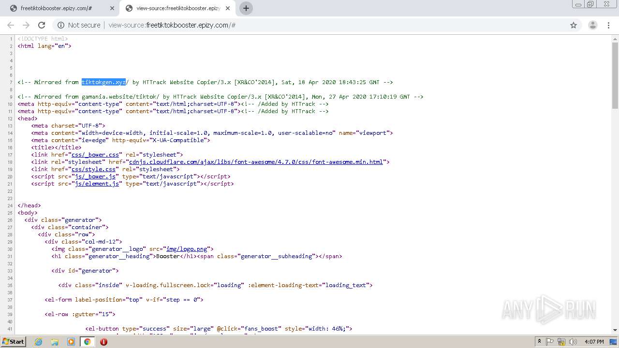The height and width of the screenshot is (348, 619).
Task: Show hidden system tray icons
Action: tap(539, 342)
